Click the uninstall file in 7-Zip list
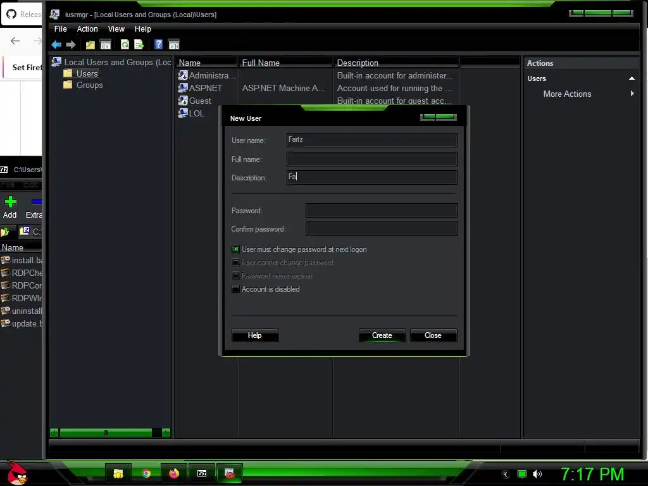Image resolution: width=648 pixels, height=486 pixels. [22, 311]
